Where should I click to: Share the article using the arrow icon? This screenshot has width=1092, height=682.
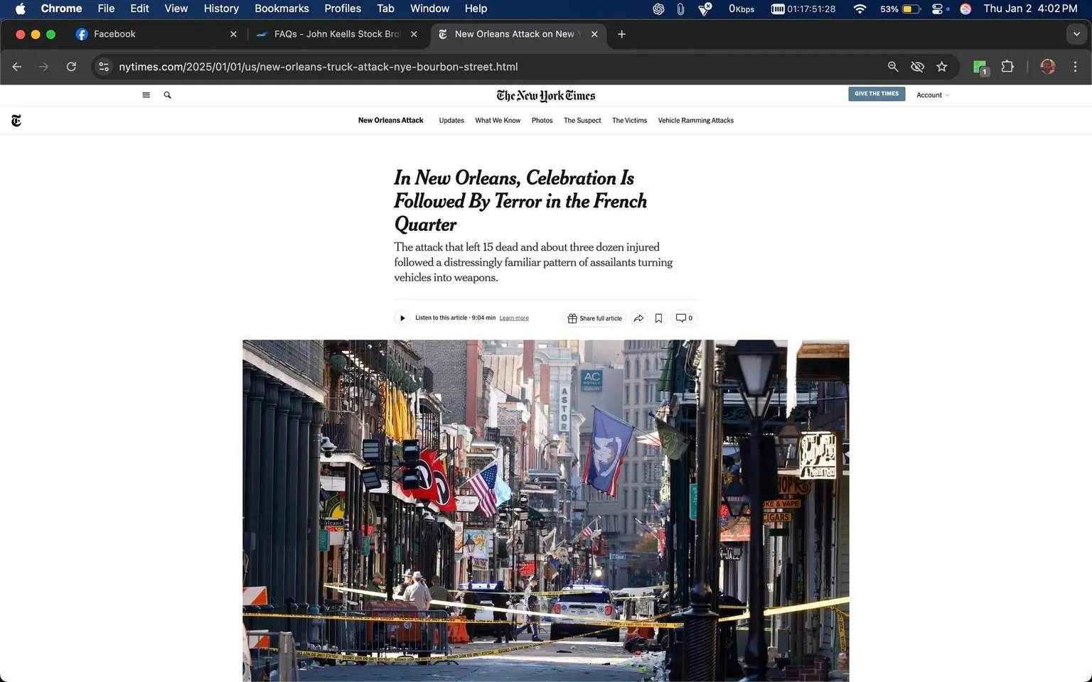(638, 318)
